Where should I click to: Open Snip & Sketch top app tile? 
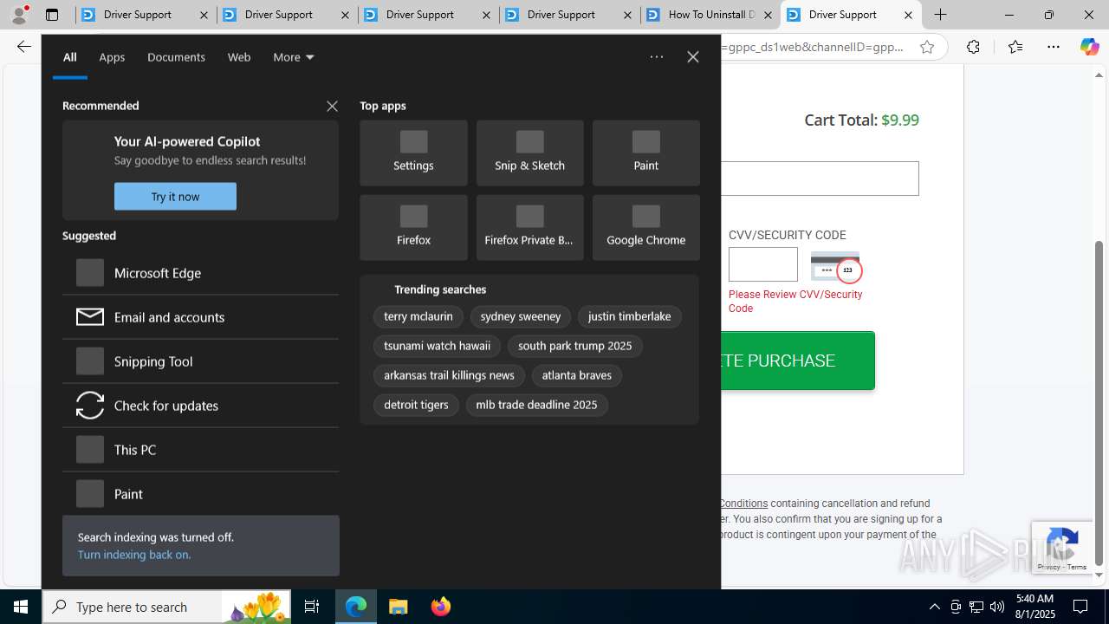coord(529,153)
